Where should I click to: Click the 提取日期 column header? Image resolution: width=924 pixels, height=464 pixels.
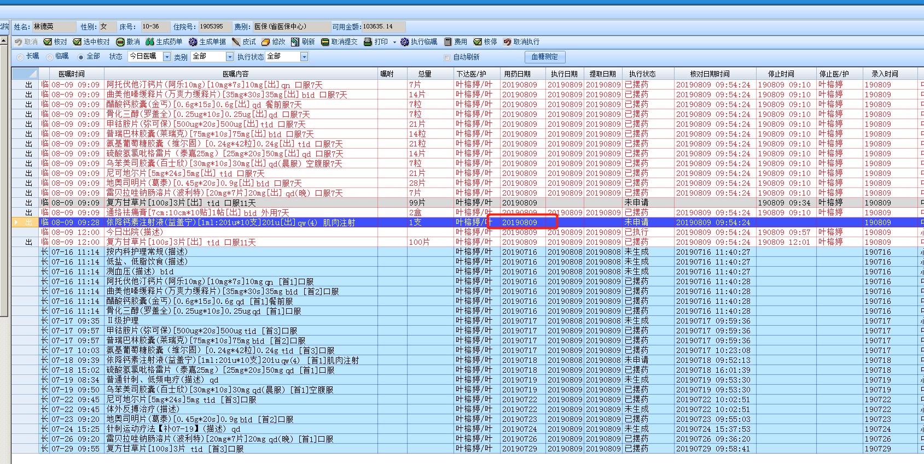click(x=603, y=74)
